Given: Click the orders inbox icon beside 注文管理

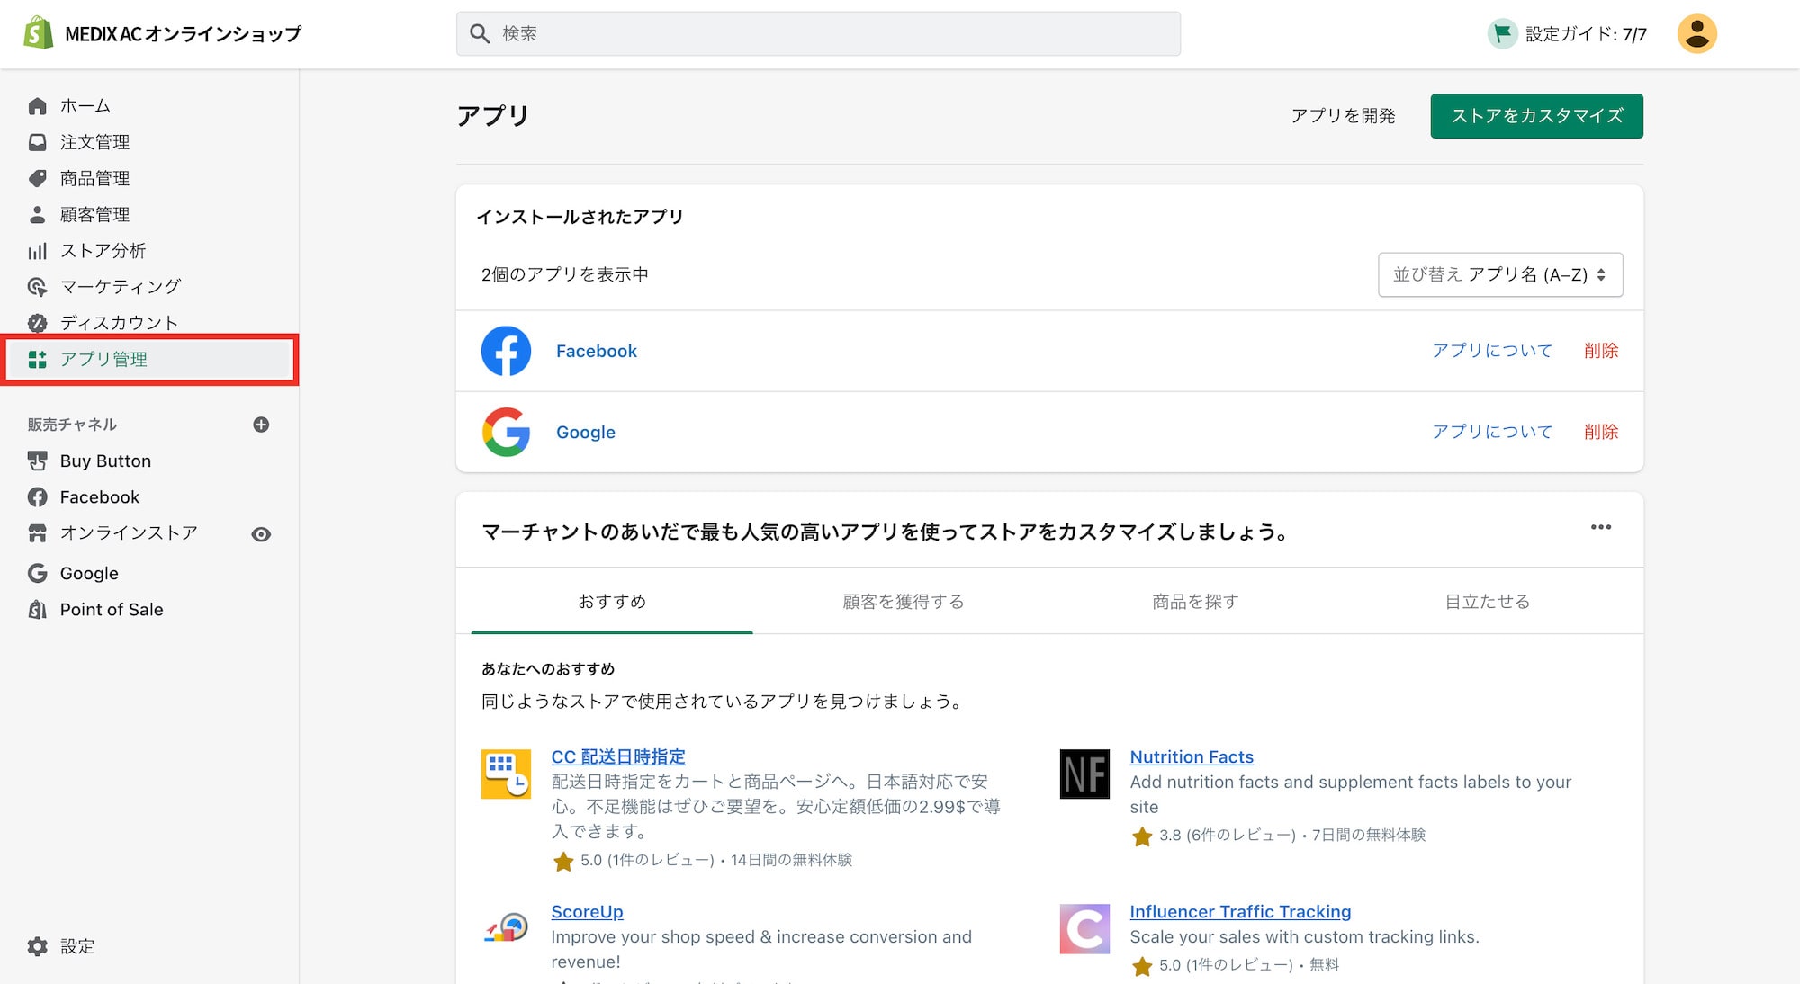Looking at the screenshot, I should click(37, 142).
